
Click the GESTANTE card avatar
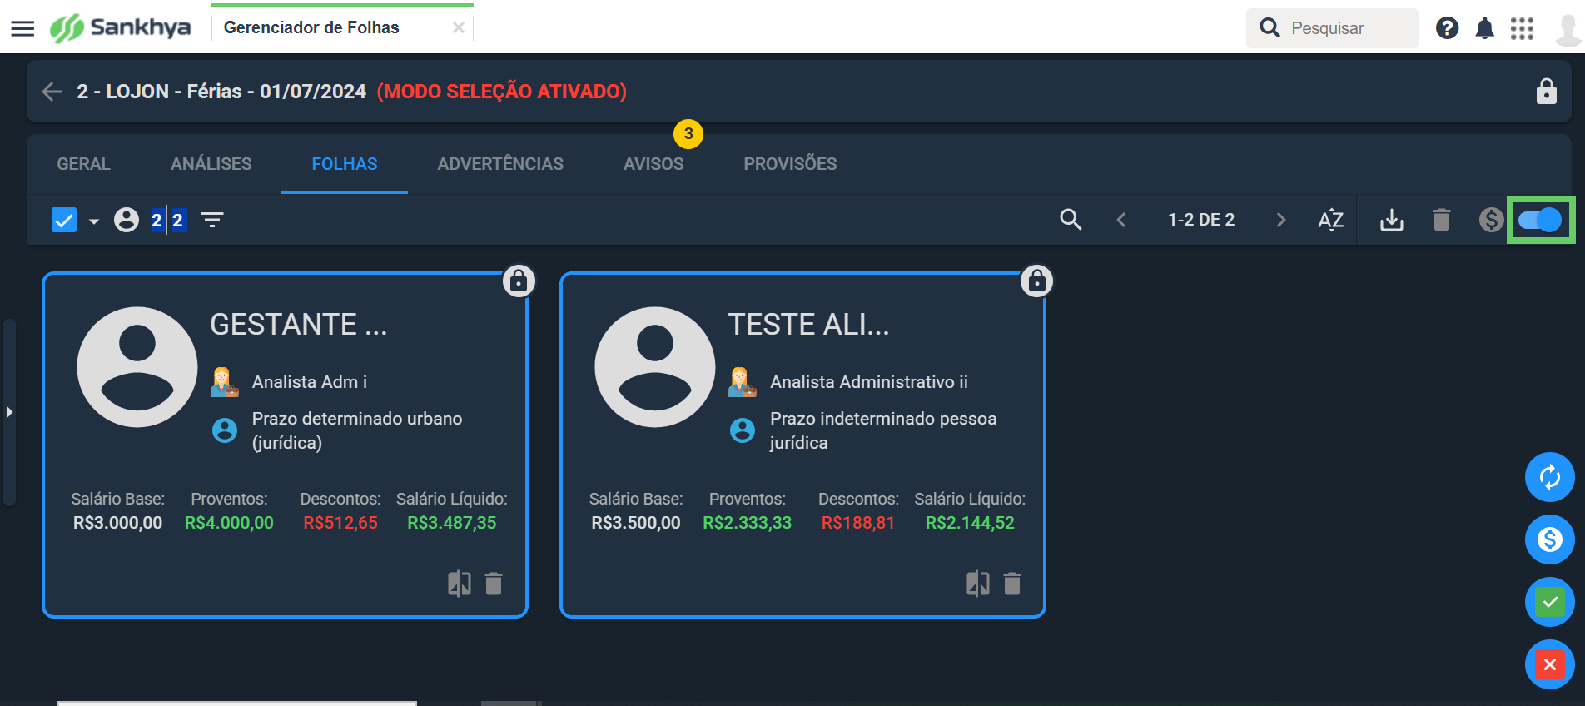pyautogui.click(x=137, y=367)
